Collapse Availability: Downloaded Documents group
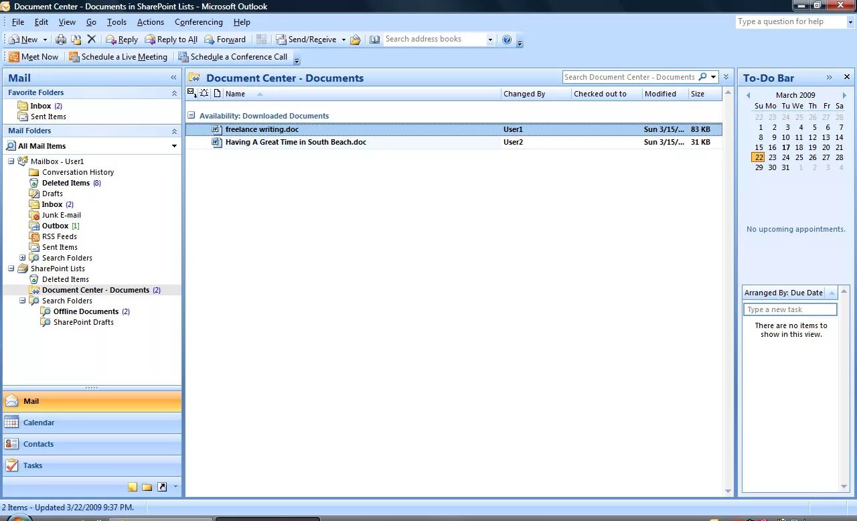 191,115
